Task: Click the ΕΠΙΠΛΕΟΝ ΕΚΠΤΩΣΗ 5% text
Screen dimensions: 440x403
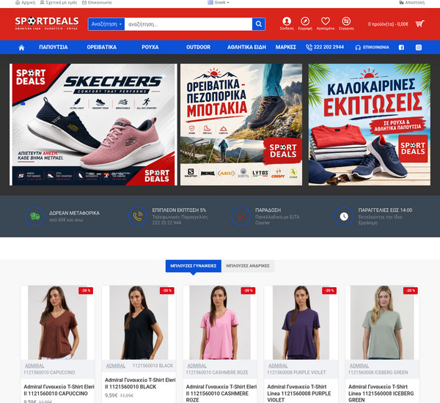Action: click(179, 210)
